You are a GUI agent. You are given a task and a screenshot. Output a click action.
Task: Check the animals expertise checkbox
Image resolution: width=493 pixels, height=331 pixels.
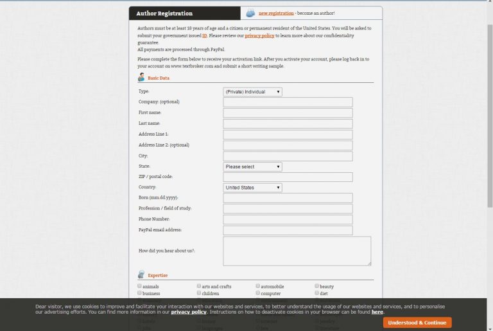click(x=140, y=286)
